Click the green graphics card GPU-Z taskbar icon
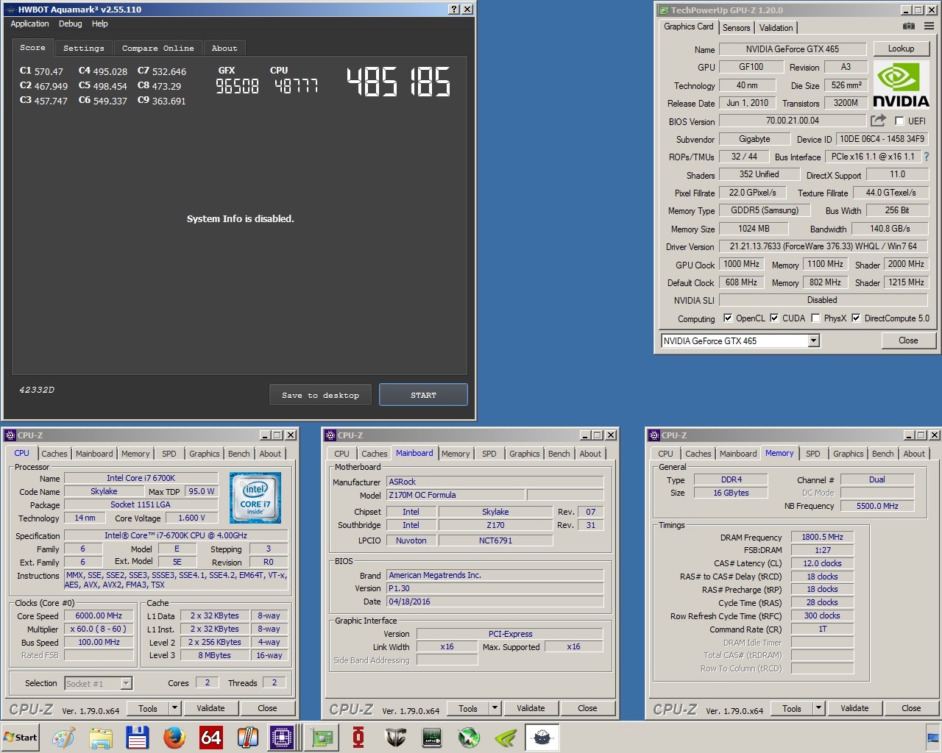 322,738
